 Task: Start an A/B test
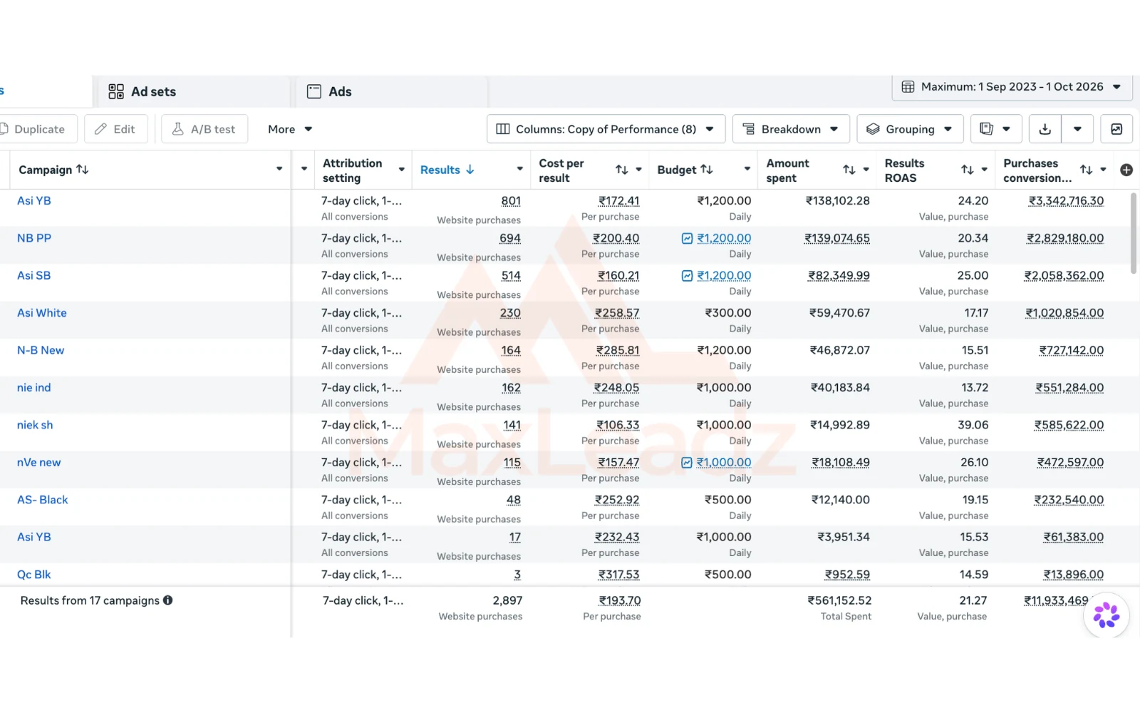pyautogui.click(x=204, y=129)
